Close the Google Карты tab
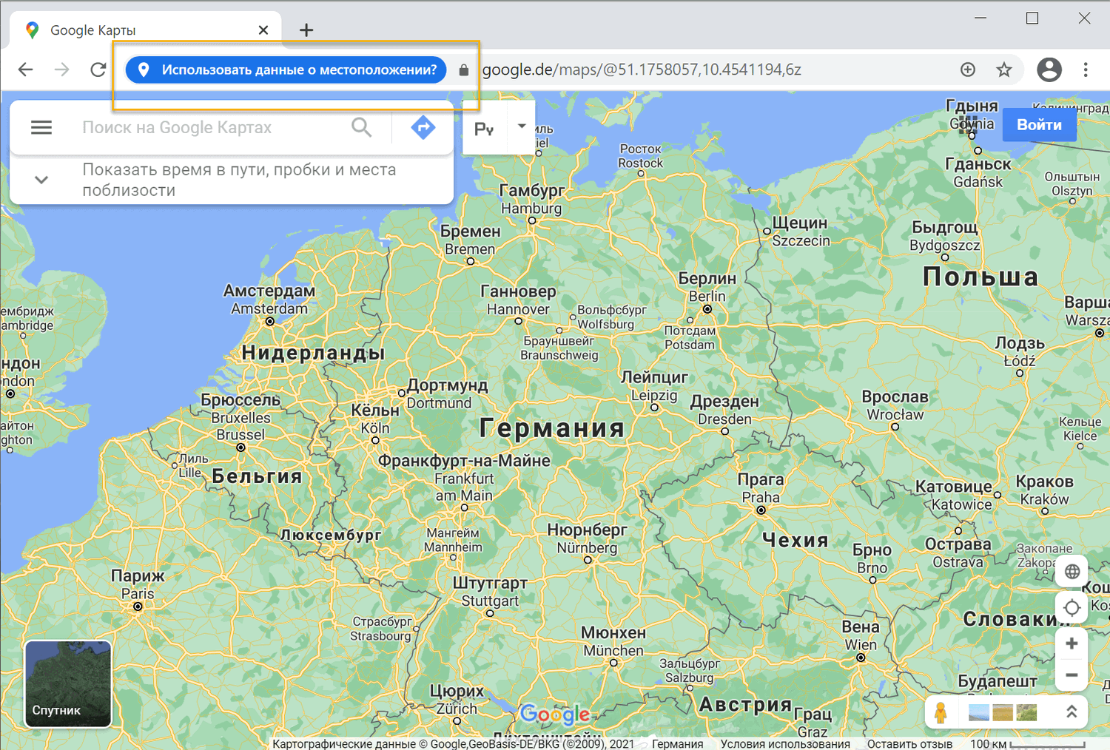Viewport: 1110px width, 750px height. click(x=263, y=30)
